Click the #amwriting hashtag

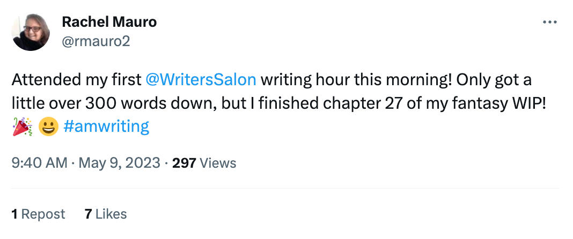[x=106, y=126]
